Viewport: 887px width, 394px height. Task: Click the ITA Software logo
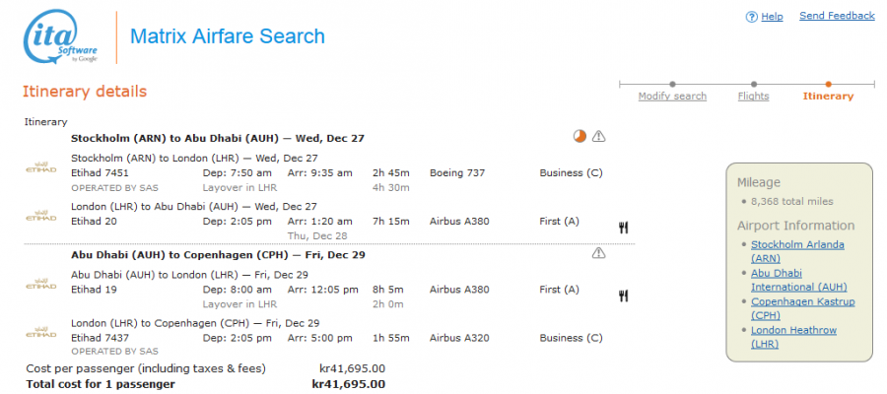[x=61, y=38]
